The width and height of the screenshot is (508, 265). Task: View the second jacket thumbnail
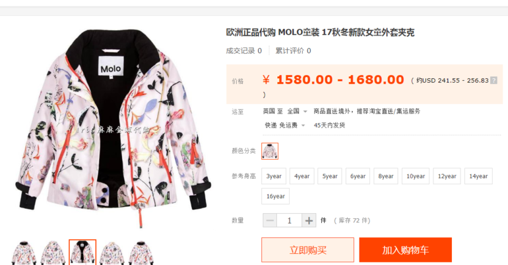coord(53,253)
